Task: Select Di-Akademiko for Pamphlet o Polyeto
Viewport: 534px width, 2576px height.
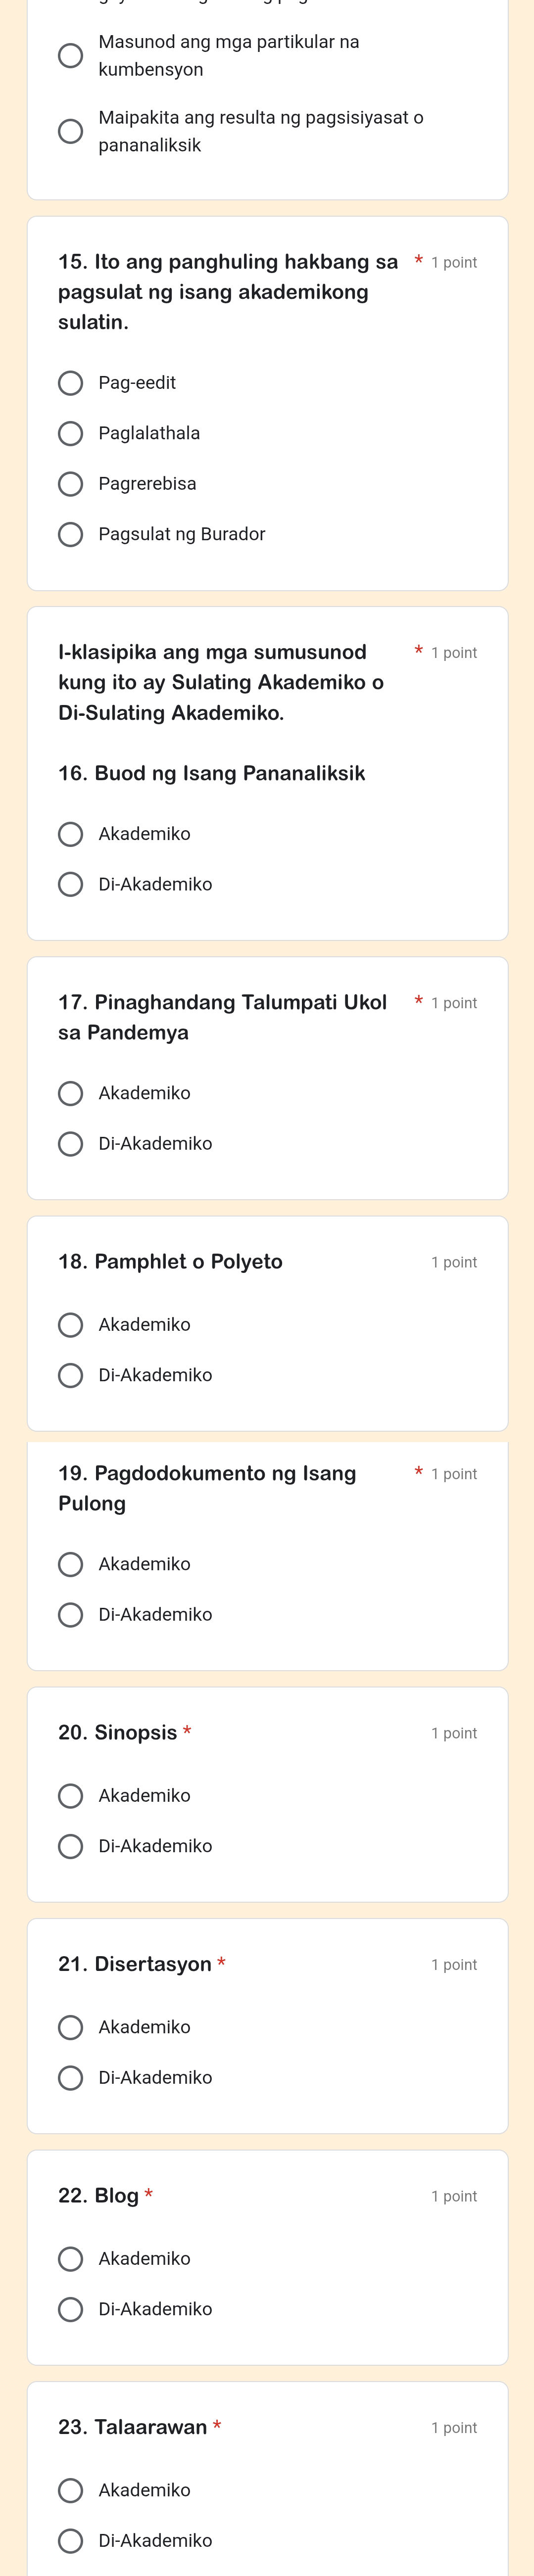Action: 70,1375
